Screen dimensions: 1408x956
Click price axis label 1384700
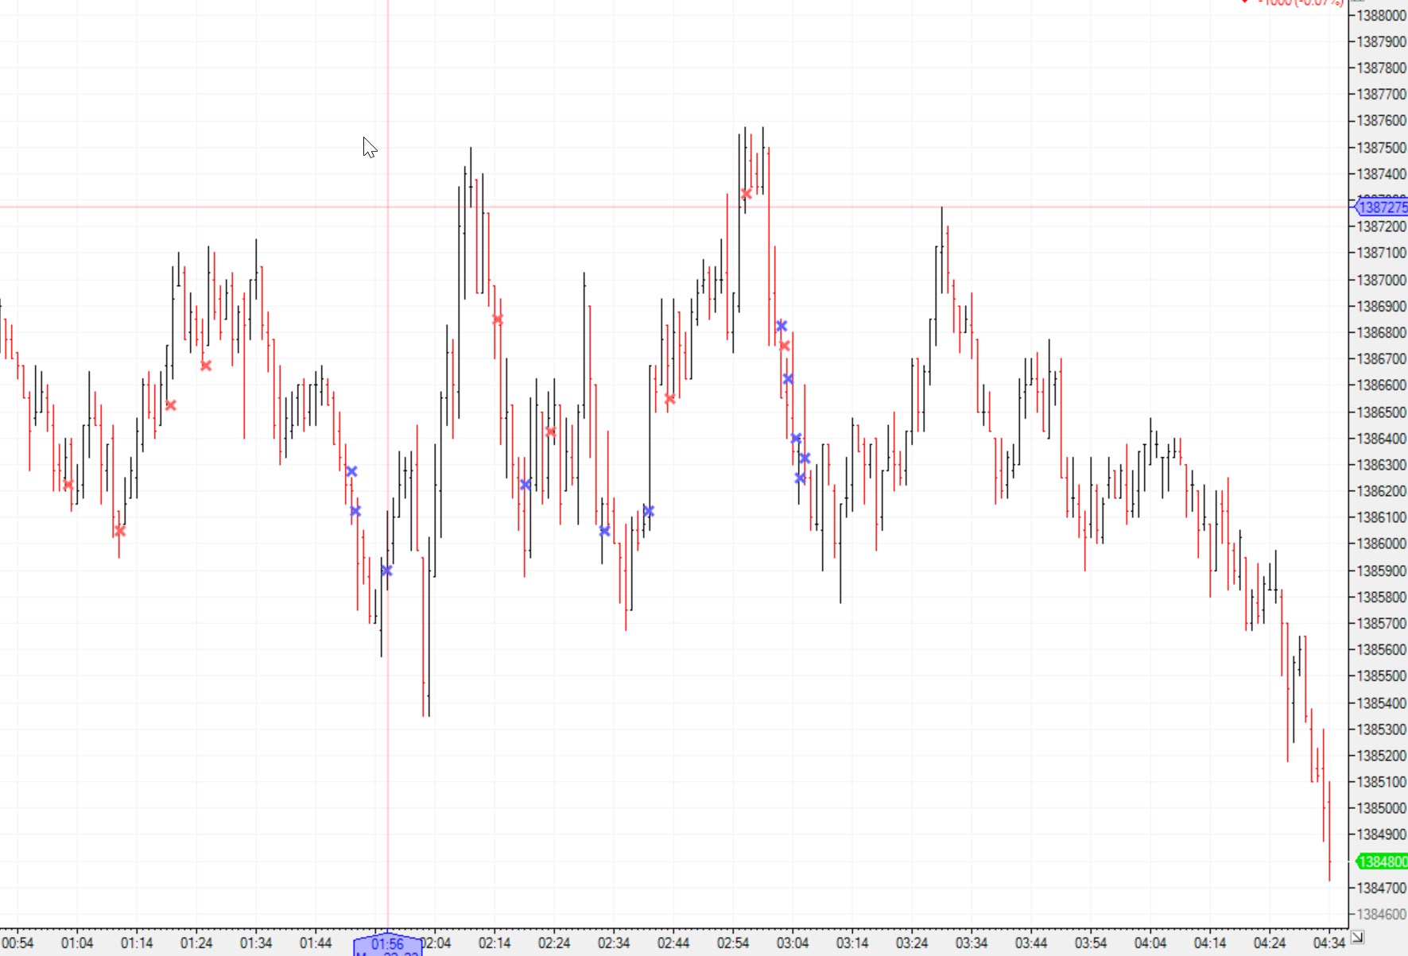[x=1382, y=888]
